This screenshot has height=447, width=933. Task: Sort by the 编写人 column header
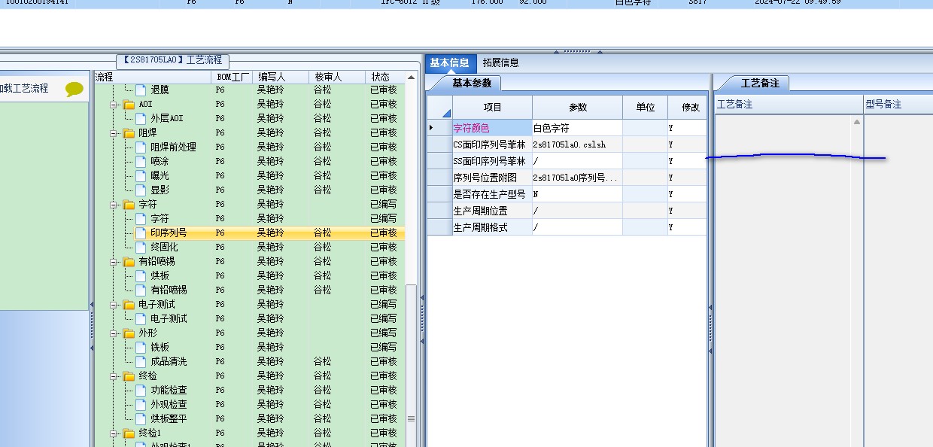coord(281,77)
